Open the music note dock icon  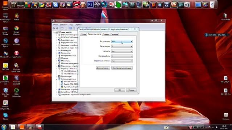[x=167, y=5]
